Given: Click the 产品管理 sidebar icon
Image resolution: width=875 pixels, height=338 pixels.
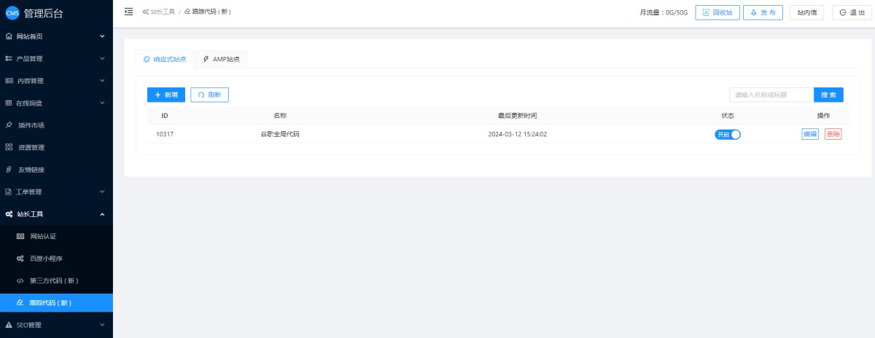Looking at the screenshot, I should pos(9,58).
